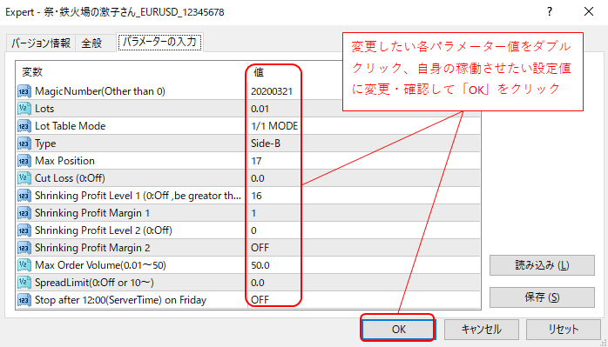
Task: Click the リセット button
Action: coord(563,330)
